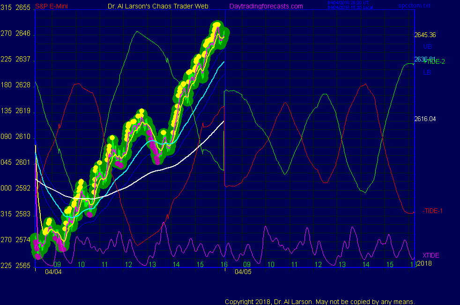Click the UB upper band label
The height and width of the screenshot is (305, 460).
coord(427,46)
